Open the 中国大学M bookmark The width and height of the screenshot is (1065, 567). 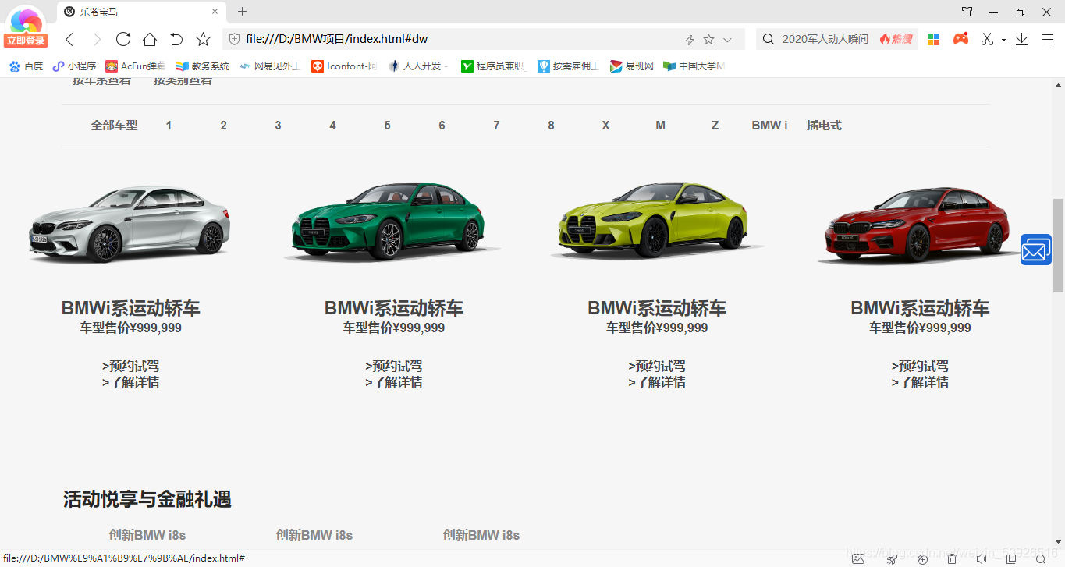(694, 66)
